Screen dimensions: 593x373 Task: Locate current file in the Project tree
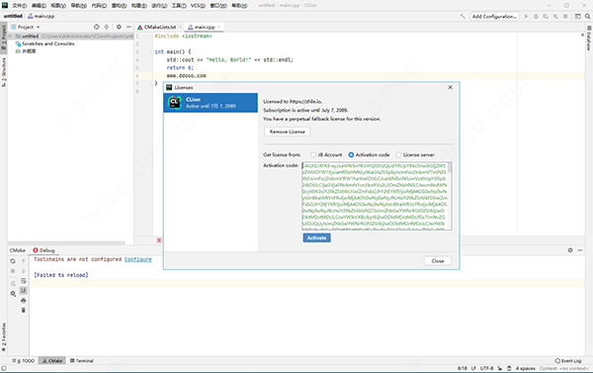[x=97, y=27]
